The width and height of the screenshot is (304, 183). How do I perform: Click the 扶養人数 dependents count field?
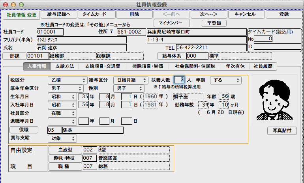[x=179, y=80]
